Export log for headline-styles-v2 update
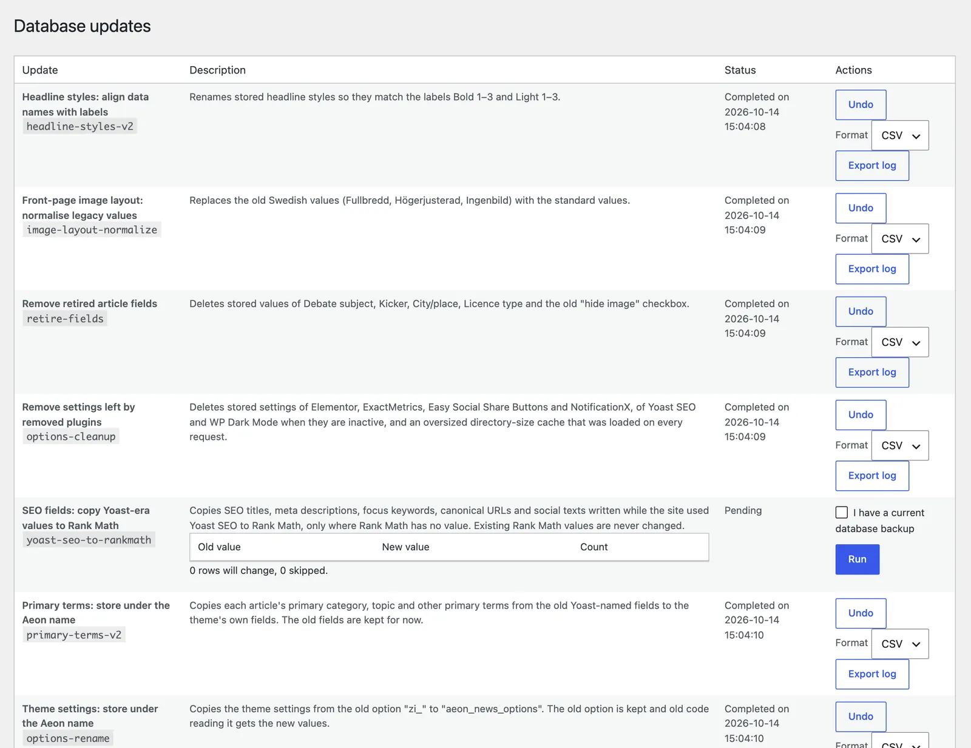The width and height of the screenshot is (971, 748). (x=872, y=166)
